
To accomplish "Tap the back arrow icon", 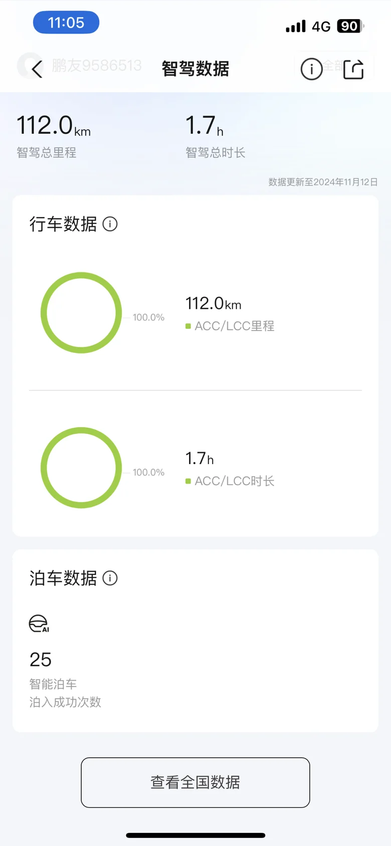I will tap(37, 69).
